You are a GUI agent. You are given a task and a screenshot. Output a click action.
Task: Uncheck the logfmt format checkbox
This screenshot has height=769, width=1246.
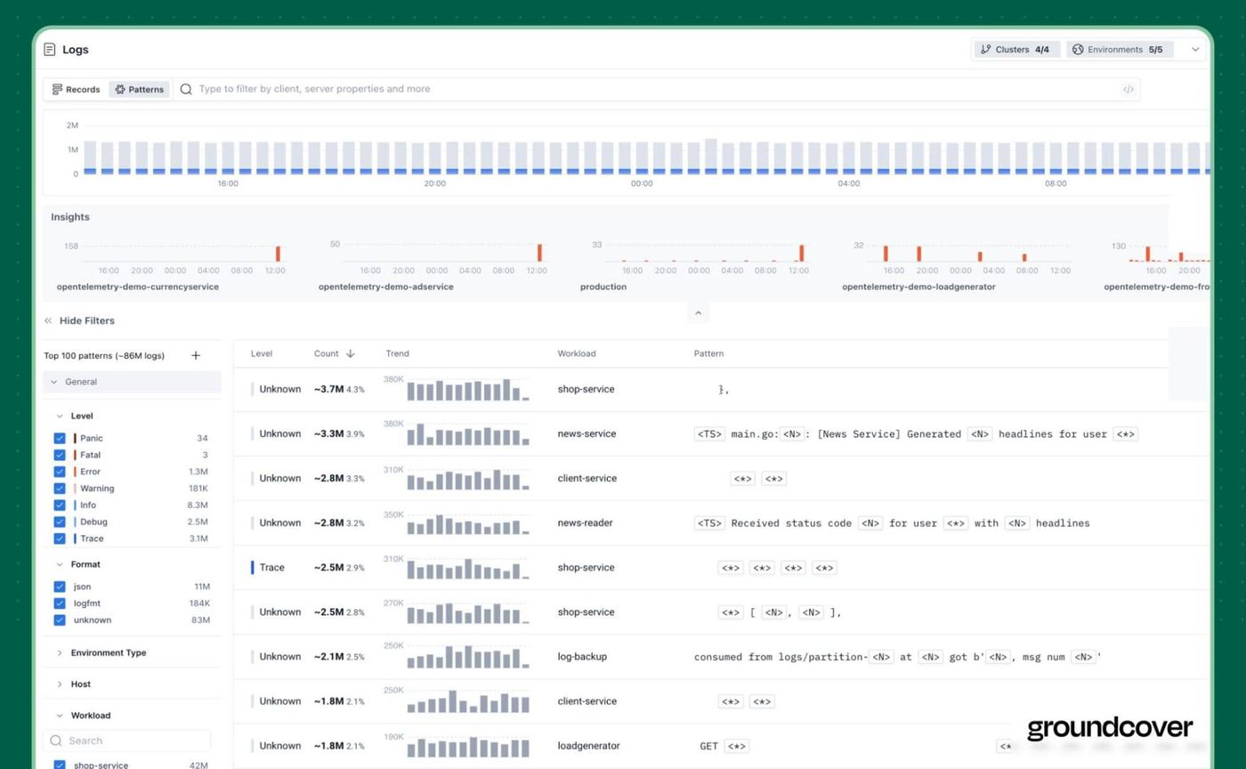click(x=60, y=603)
